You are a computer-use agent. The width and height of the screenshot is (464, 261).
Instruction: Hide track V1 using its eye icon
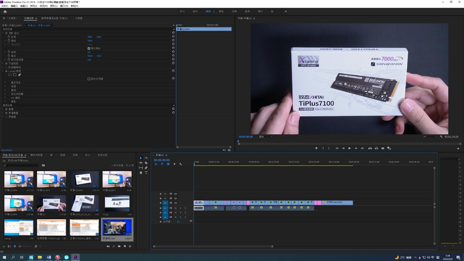click(x=176, y=203)
